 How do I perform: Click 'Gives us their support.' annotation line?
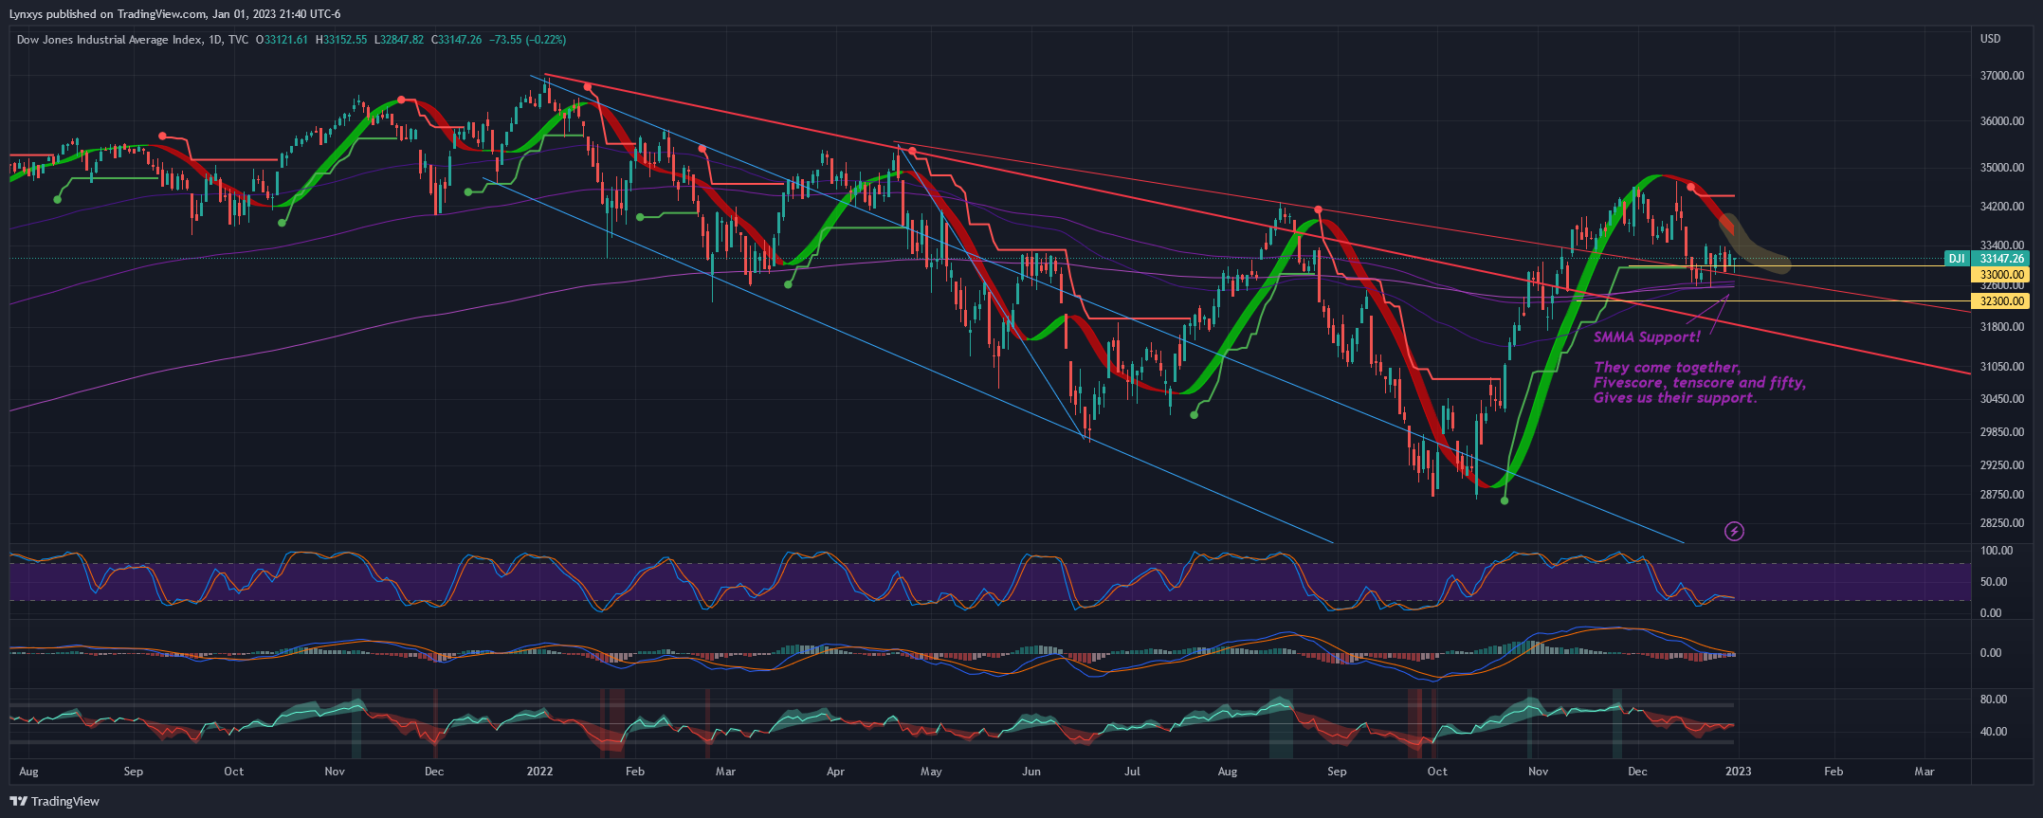(1675, 397)
